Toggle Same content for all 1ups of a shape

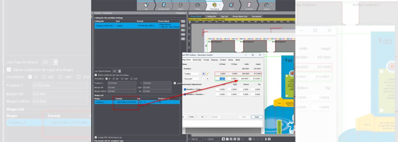[x=96, y=75]
